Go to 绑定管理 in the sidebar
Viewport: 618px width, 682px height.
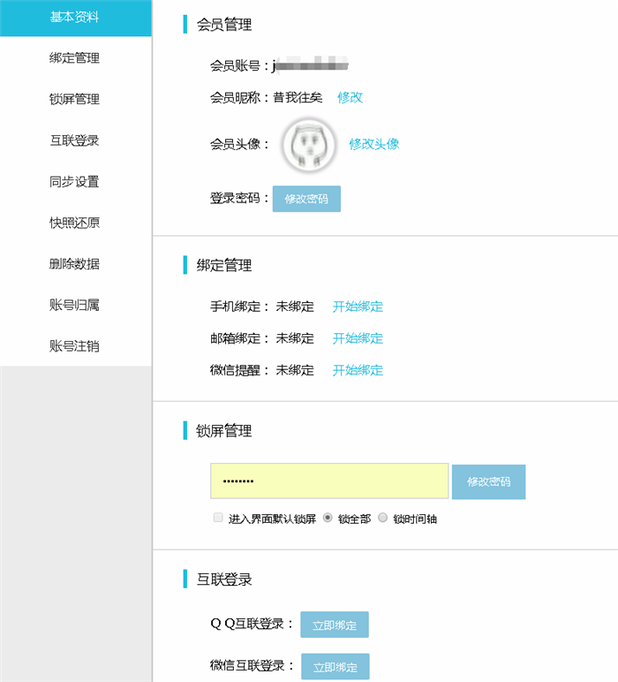pos(75,58)
